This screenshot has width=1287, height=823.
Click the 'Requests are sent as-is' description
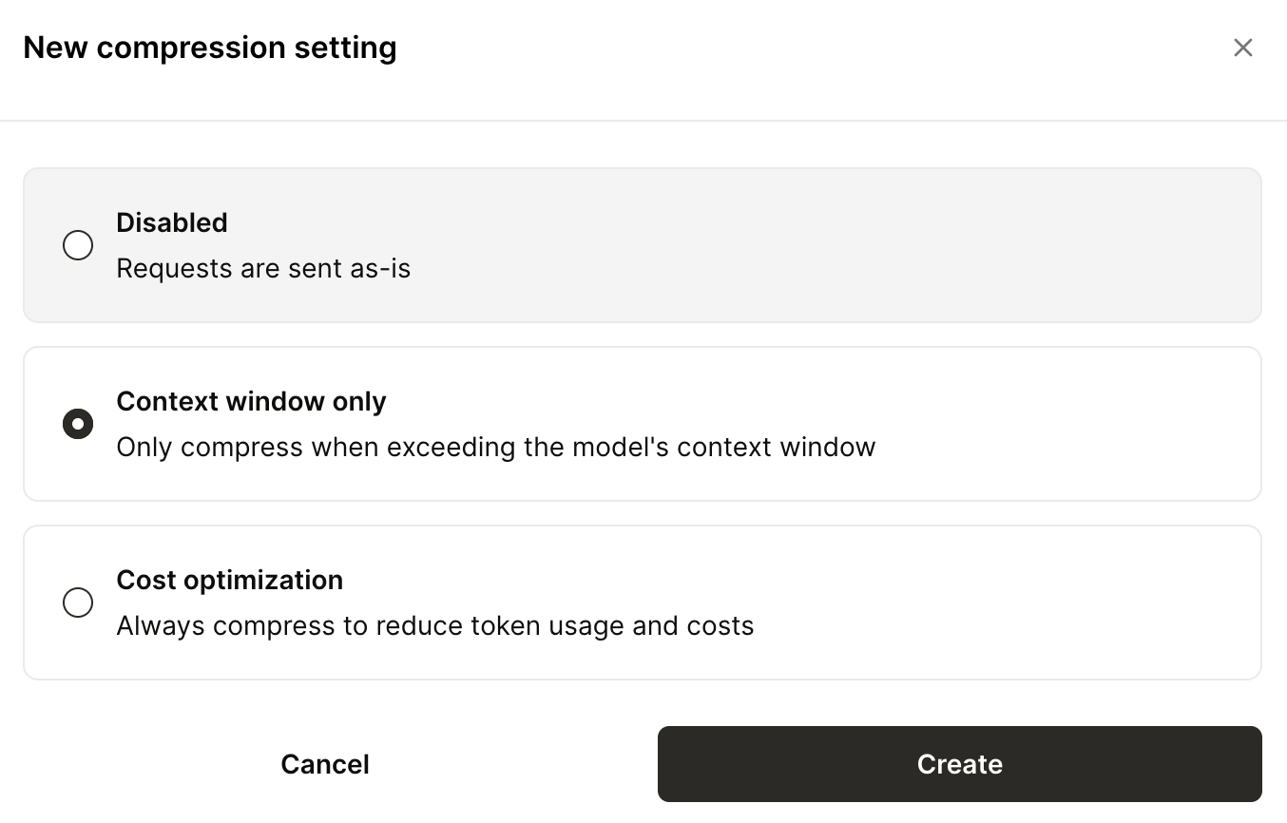coord(263,268)
